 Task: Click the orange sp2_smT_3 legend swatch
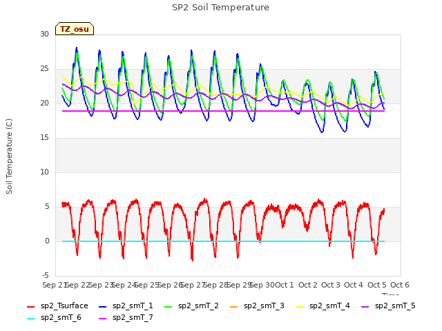click(x=234, y=306)
